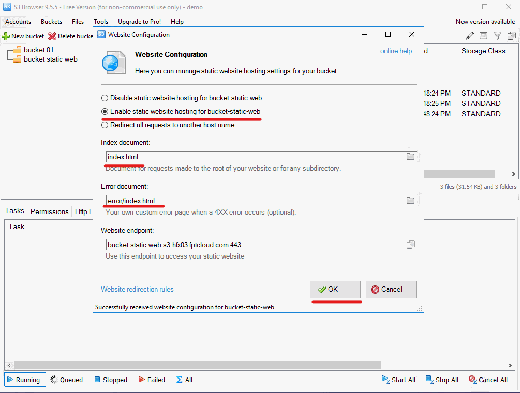The image size is (520, 393).
Task: Click the Website Configuration dialog title icon
Action: point(101,34)
